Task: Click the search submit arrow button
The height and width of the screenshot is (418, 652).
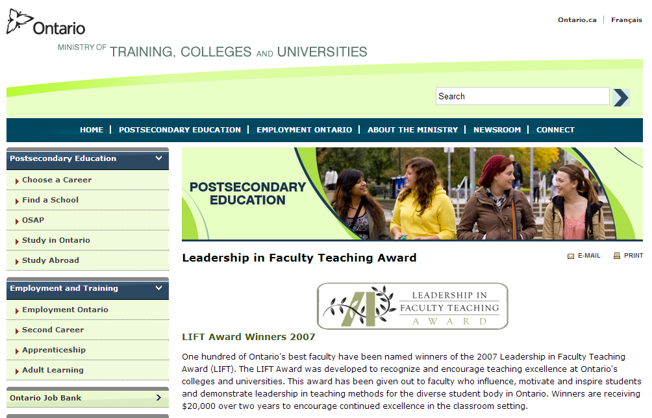Action: [621, 97]
